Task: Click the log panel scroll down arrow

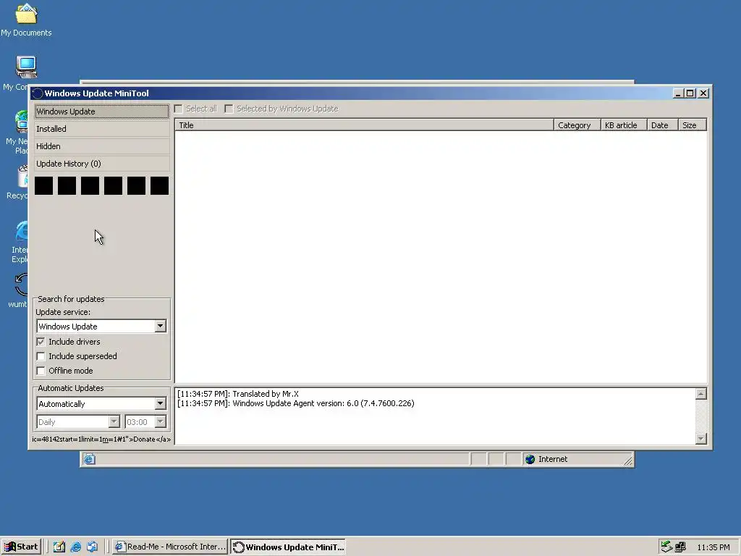Action: coord(701,439)
